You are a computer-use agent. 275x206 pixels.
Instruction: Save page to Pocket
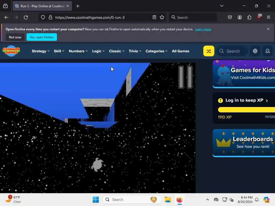[230, 17]
